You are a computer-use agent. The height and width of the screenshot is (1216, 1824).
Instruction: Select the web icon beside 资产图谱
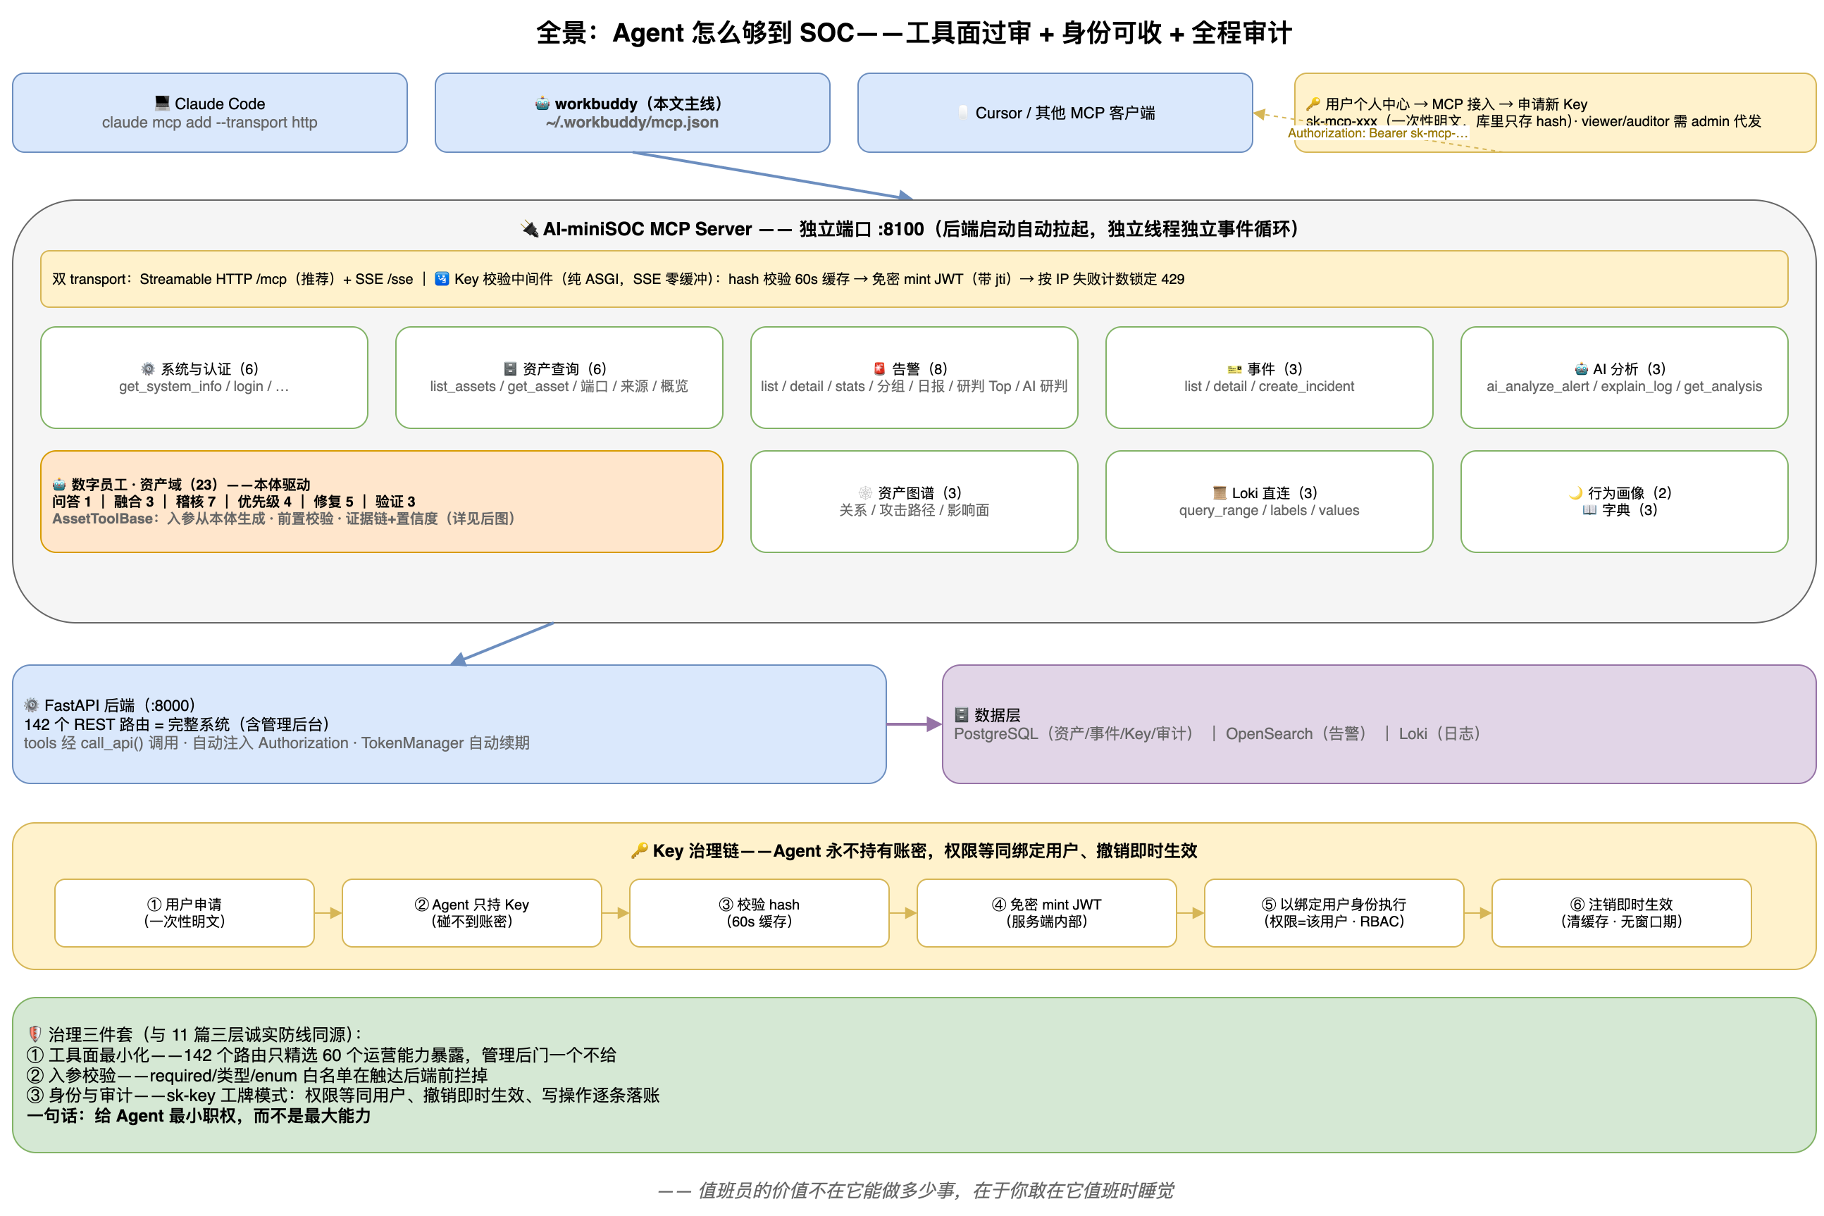point(864,492)
